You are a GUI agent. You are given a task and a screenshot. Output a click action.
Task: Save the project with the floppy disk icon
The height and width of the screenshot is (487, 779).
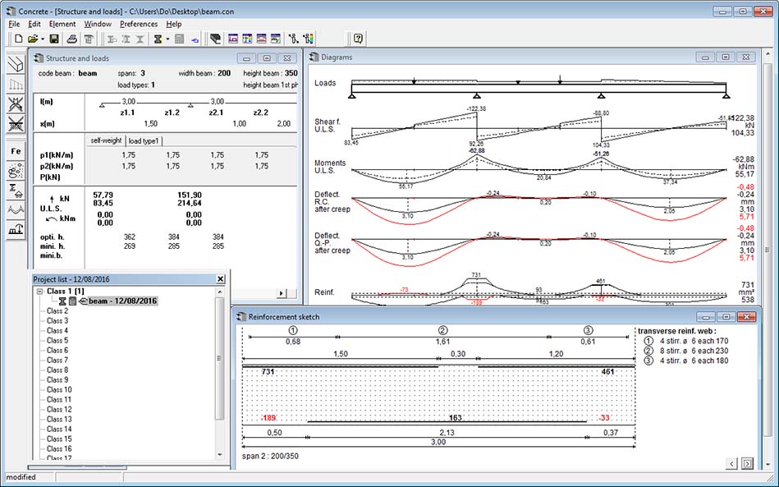coord(54,39)
